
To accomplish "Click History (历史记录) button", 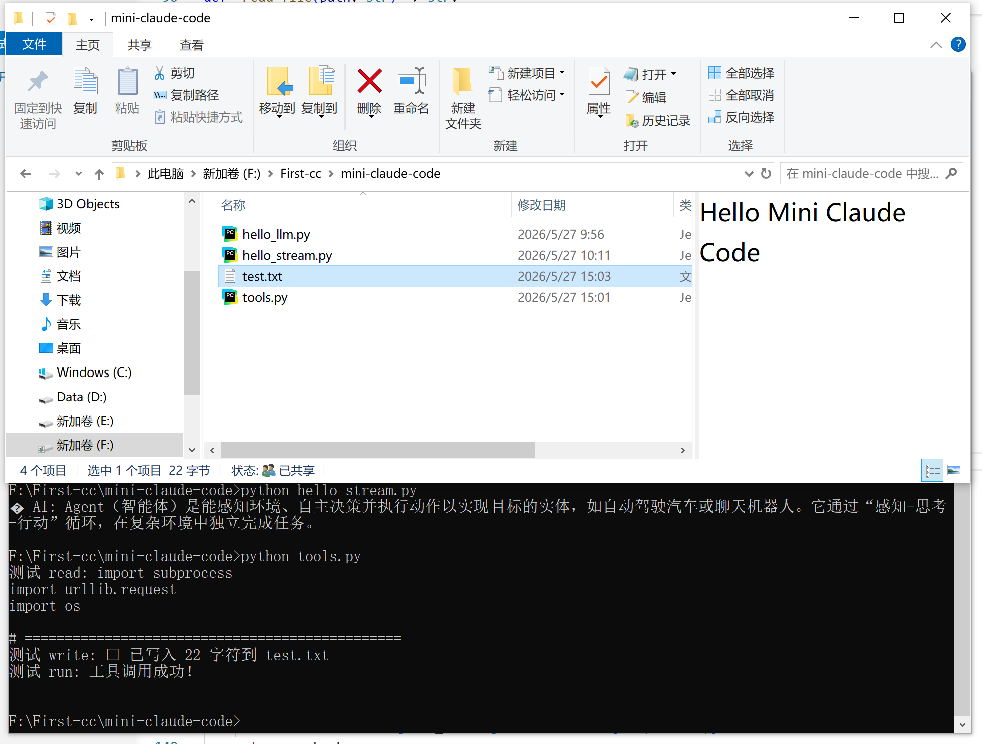I will (657, 121).
